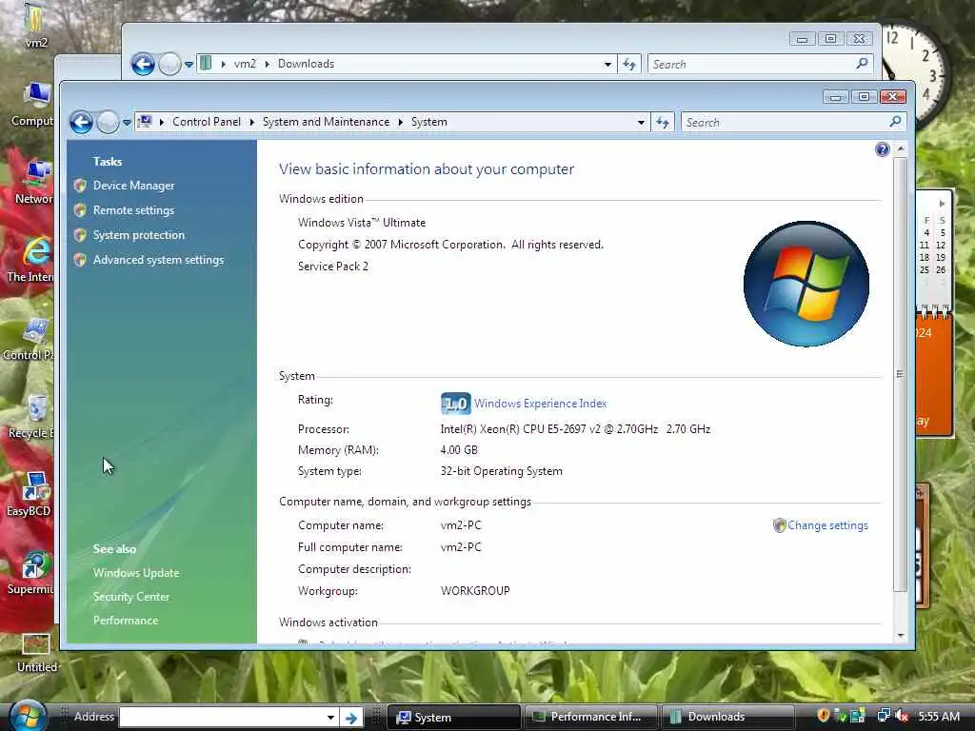Click the security shield tray icon
Image resolution: width=975 pixels, height=731 pixels.
pyautogui.click(x=824, y=716)
